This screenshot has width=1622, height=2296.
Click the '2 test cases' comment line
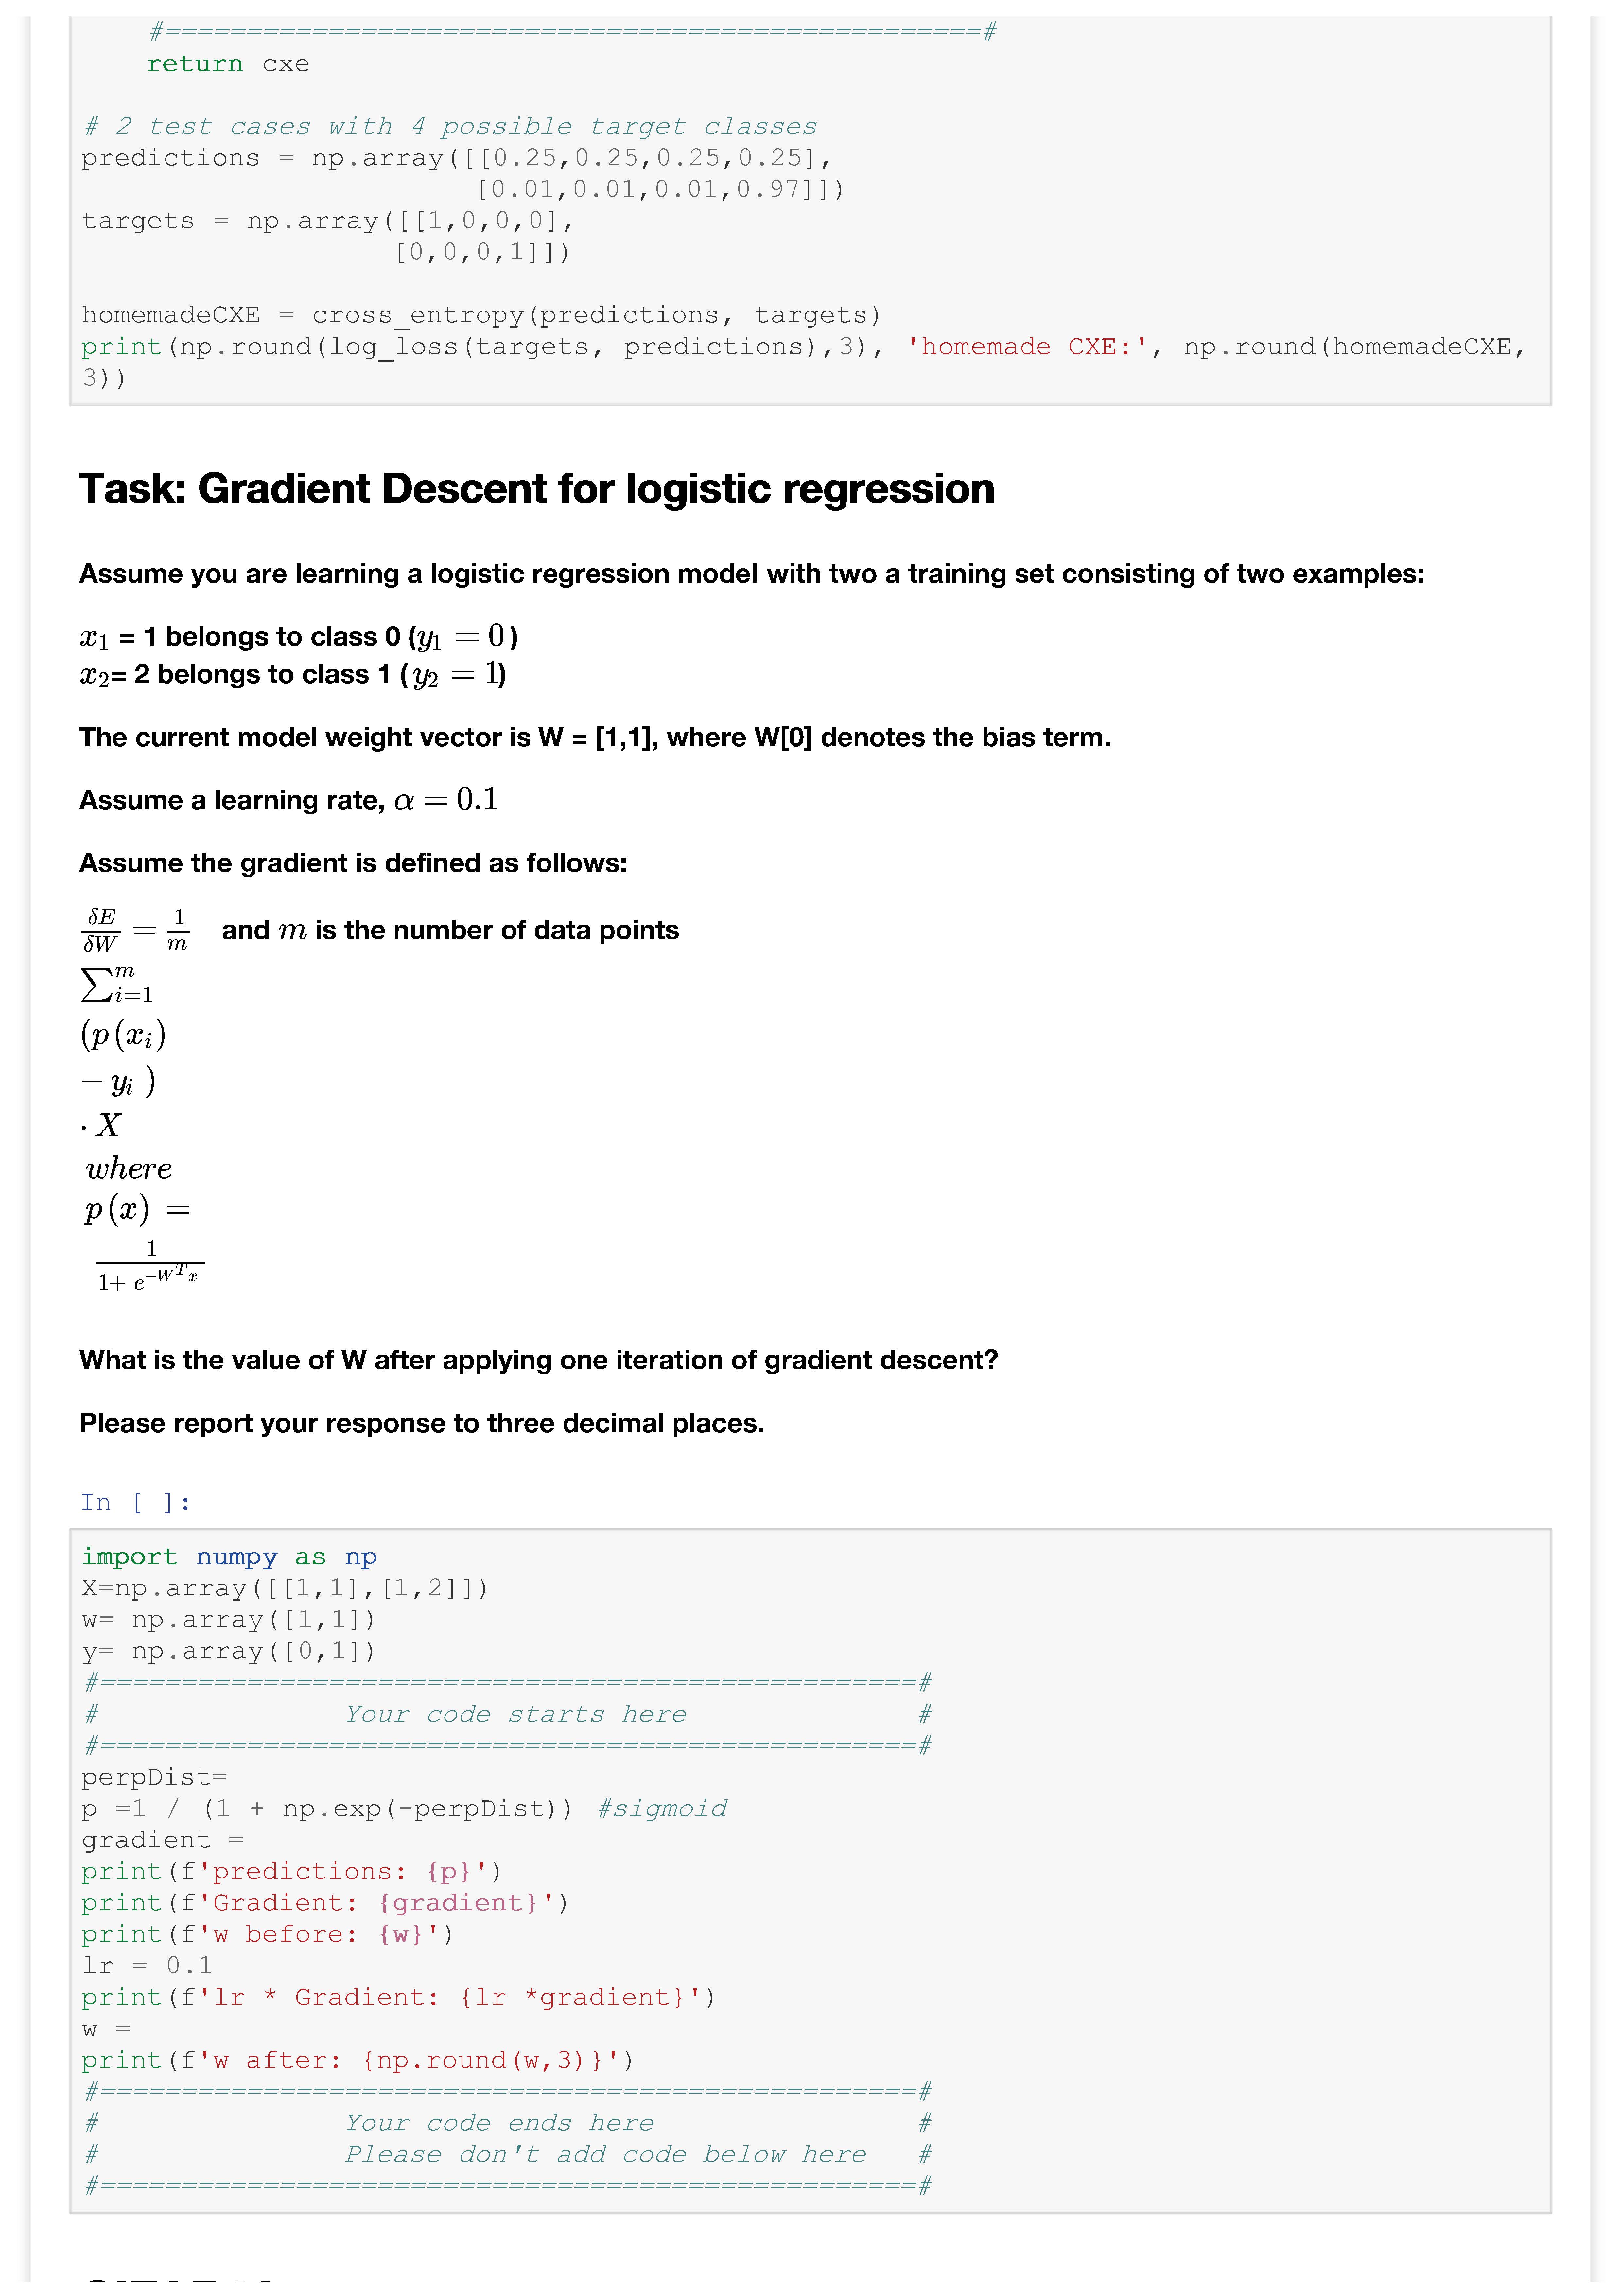click(x=450, y=127)
